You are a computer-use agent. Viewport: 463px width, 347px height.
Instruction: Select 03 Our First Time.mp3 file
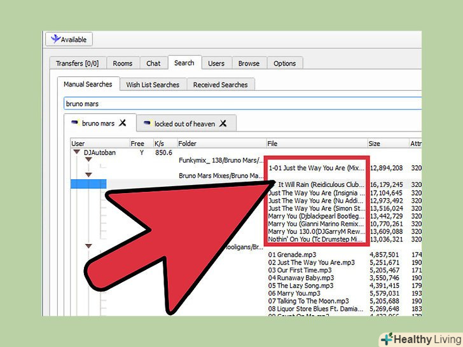click(300, 270)
